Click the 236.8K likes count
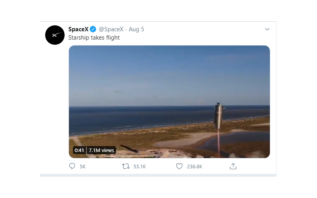 coord(195,167)
